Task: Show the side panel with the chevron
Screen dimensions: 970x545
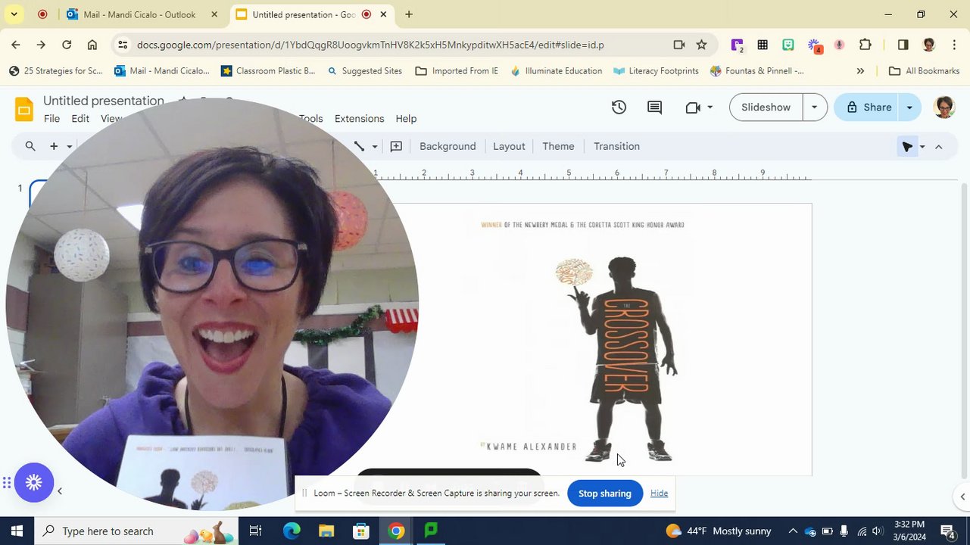Action: pyautogui.click(x=962, y=497)
